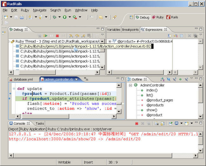
Task: Click the Resume icon in Debug view
Action: pos(45,36)
